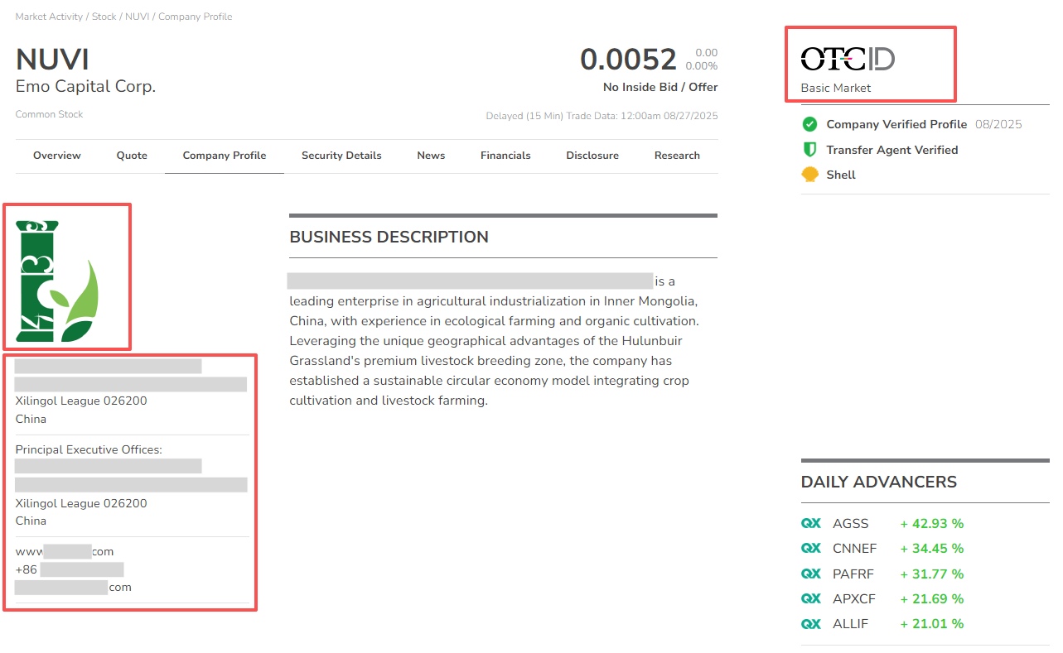
Task: View the Disclosure tab
Action: (x=592, y=156)
